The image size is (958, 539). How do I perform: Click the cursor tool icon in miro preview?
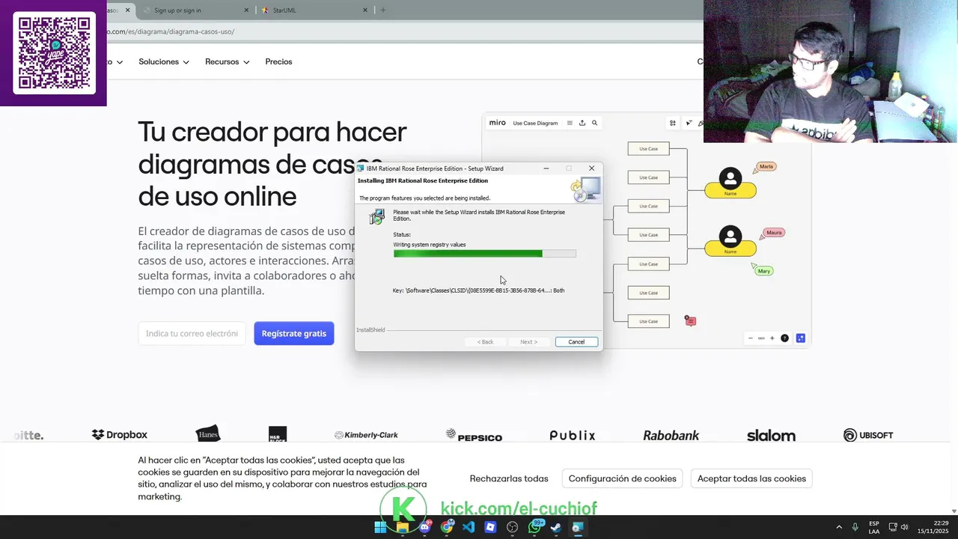[x=689, y=123]
